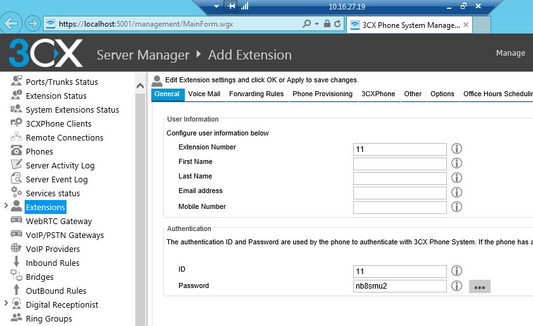The width and height of the screenshot is (533, 326).
Task: Show info for First Name field
Action: pyautogui.click(x=456, y=163)
